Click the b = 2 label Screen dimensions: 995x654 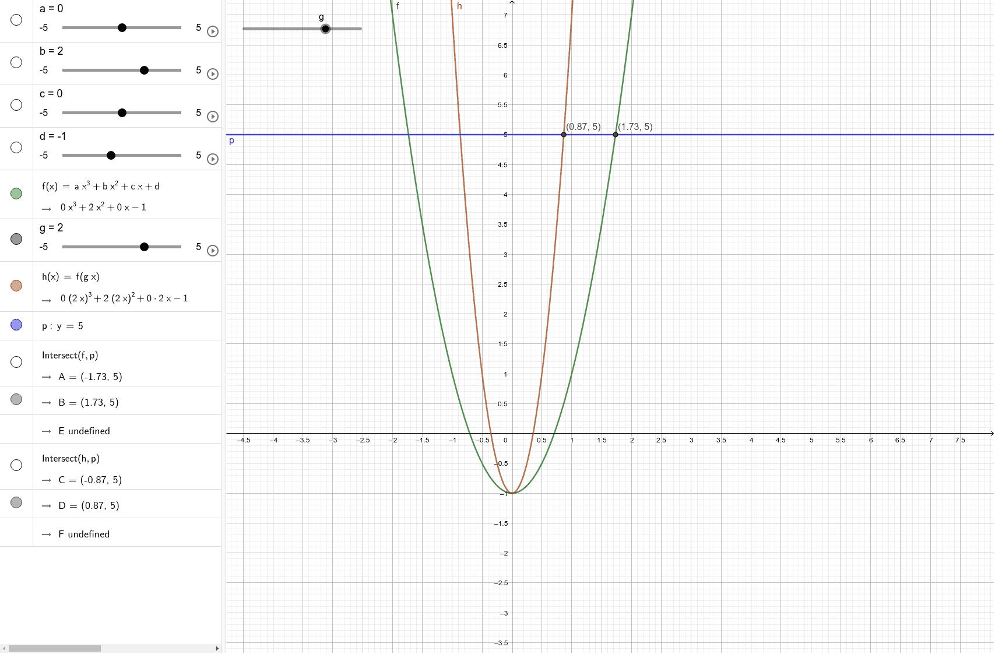pyautogui.click(x=51, y=51)
